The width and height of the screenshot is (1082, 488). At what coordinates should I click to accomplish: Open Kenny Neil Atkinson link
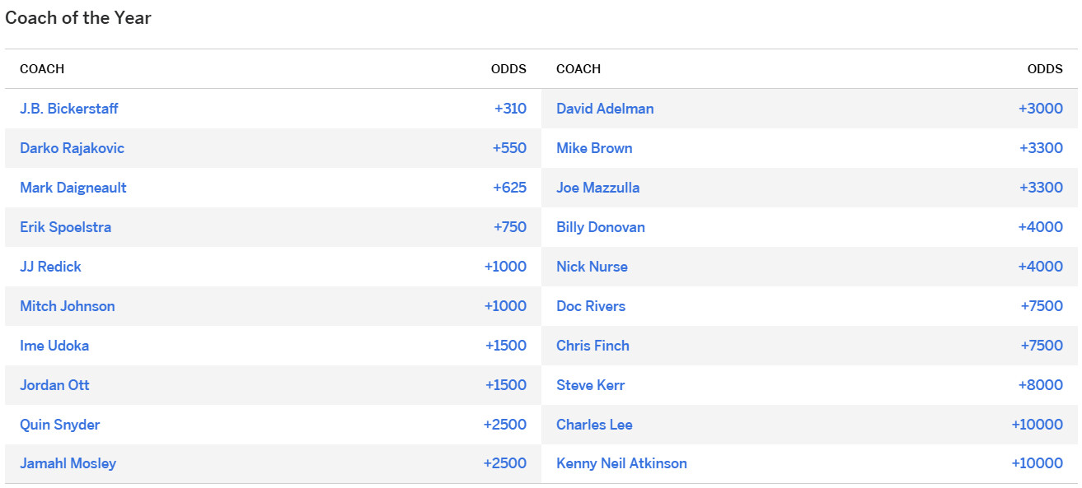point(621,463)
